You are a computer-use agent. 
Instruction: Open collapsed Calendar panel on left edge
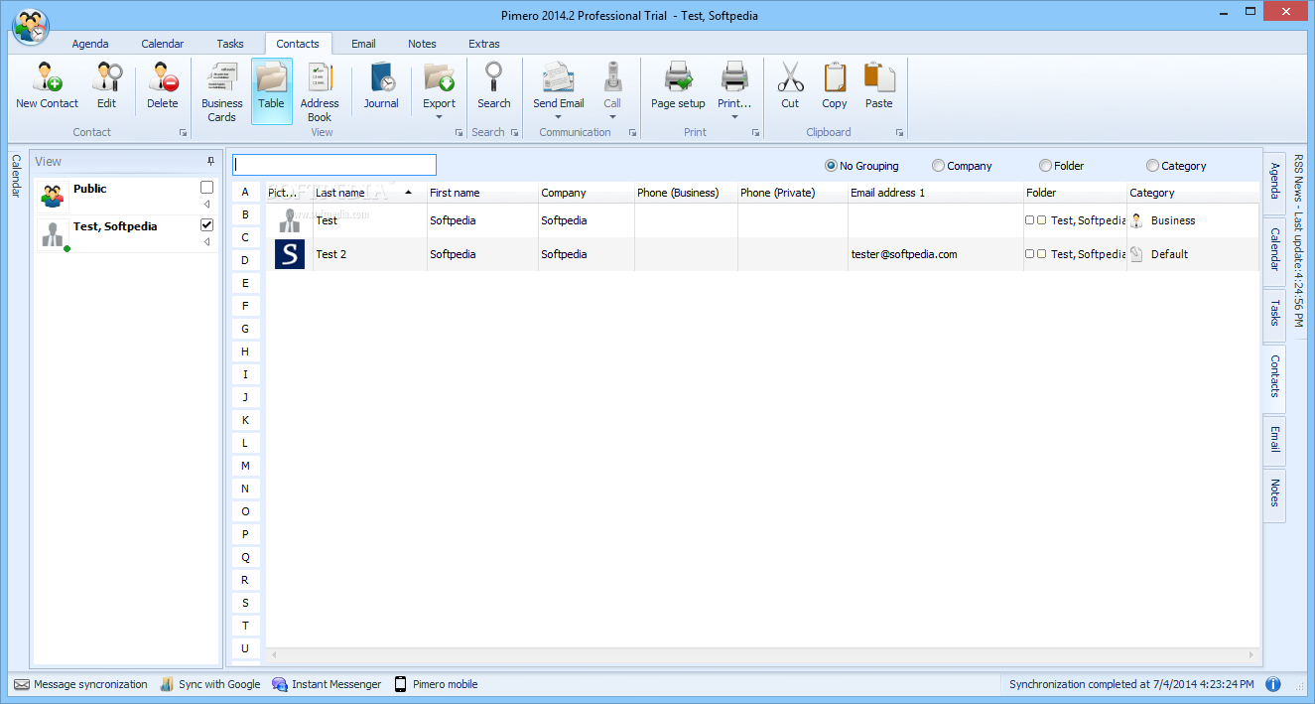pos(16,176)
